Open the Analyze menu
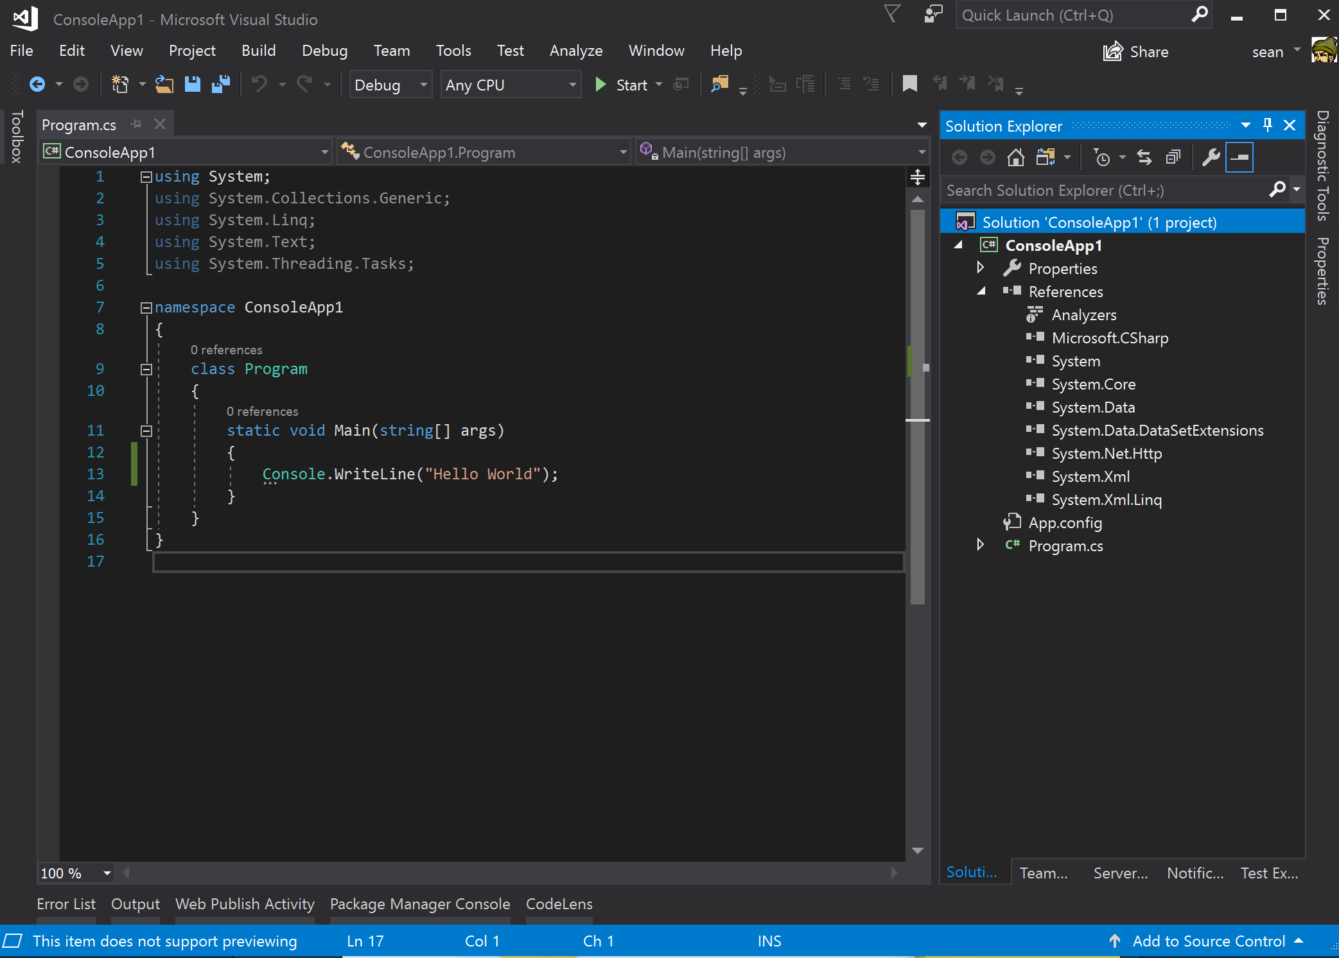 [x=575, y=50]
